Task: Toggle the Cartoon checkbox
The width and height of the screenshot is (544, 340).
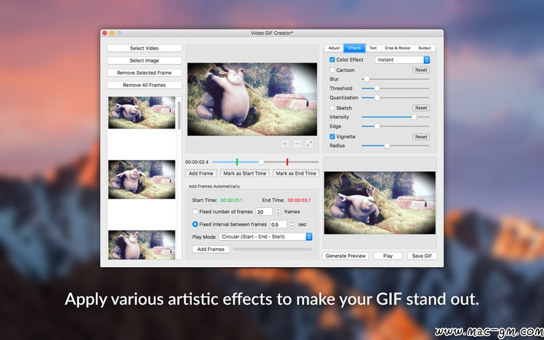Action: (x=332, y=70)
